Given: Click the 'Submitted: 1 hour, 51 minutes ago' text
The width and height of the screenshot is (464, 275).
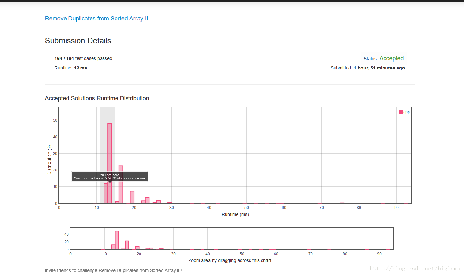Looking at the screenshot, I should pos(368,68).
